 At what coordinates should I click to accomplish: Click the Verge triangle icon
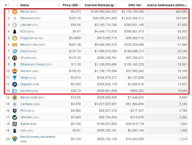pos(15,78)
